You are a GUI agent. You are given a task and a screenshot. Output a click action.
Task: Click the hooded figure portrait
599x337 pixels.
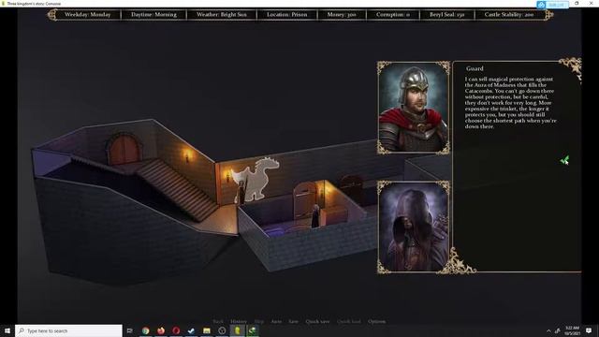414,227
